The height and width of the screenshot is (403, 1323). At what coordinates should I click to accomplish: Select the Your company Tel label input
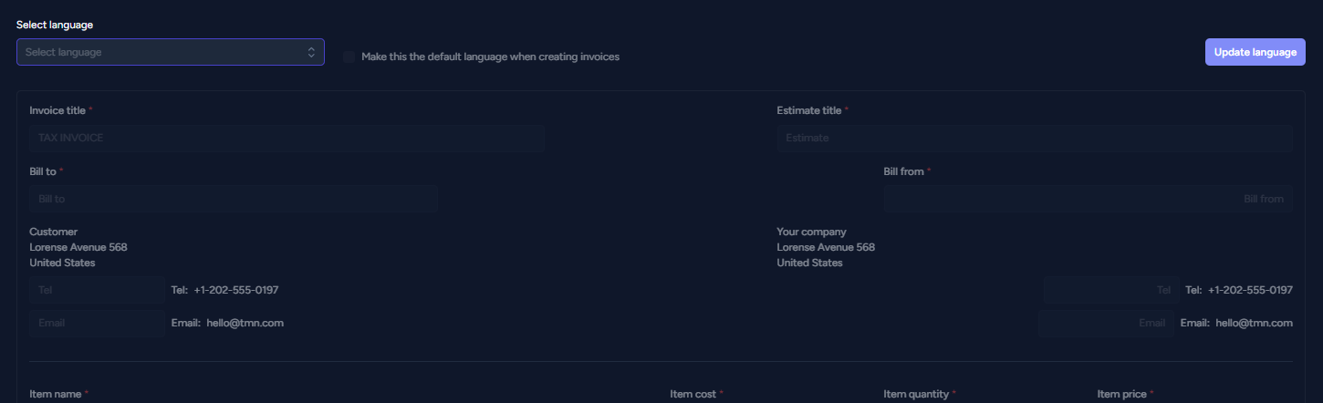coord(1111,290)
